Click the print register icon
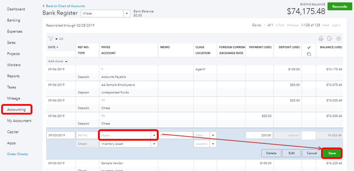 pos(321,39)
